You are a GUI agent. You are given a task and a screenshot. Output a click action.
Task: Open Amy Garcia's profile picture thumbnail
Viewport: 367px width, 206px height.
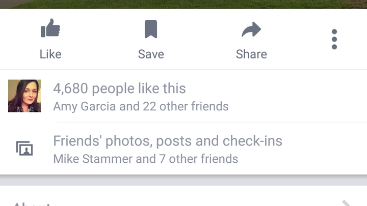tap(24, 96)
